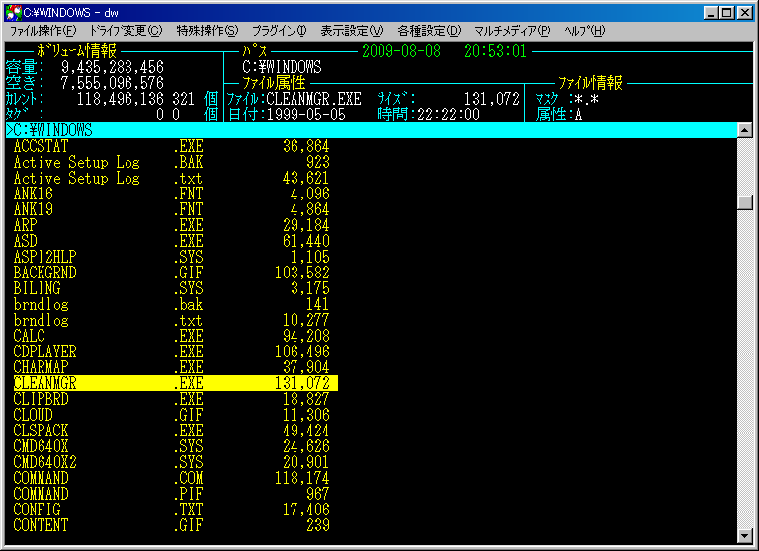759x551 pixels.
Task: Click the scrollbar down arrow button
Action: [x=744, y=535]
